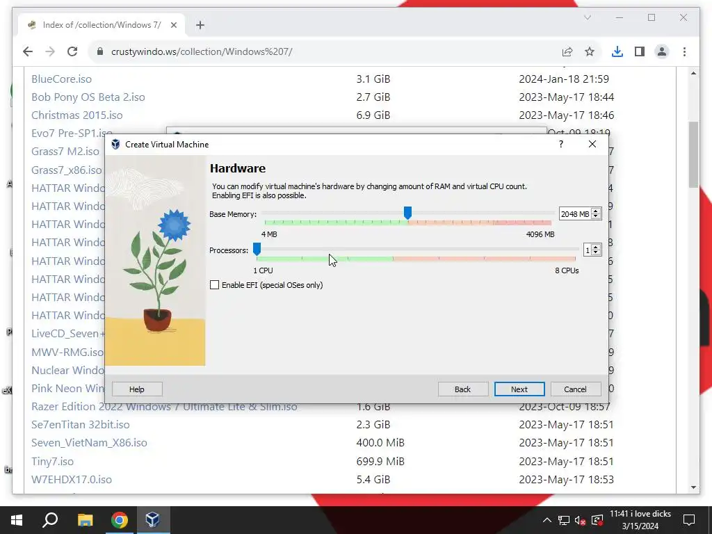Screen dimensions: 712x534
Task: Open Razer Edition 2022 Windows 7 link
Action: pyautogui.click(x=164, y=407)
